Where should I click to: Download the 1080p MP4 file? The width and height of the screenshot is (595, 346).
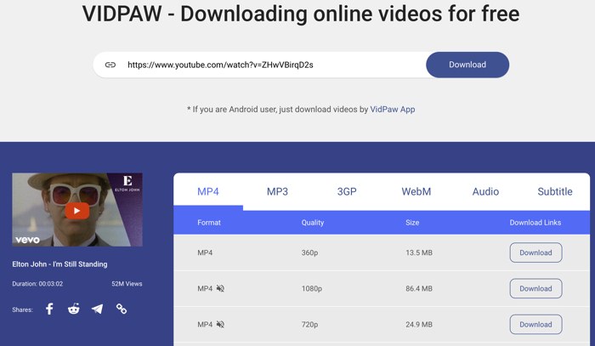point(535,289)
